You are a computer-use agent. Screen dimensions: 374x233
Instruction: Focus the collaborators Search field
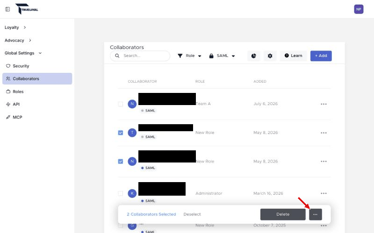(x=140, y=56)
